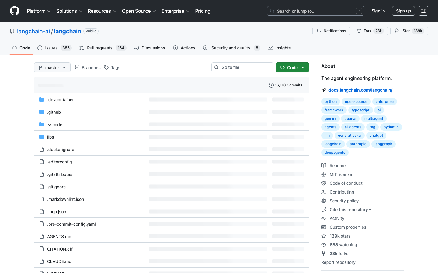Expand the master branch selector
The height and width of the screenshot is (273, 438).
point(52,67)
